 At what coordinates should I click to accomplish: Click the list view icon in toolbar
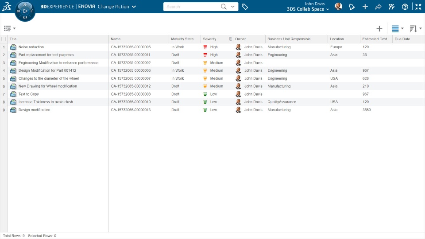coord(395,29)
